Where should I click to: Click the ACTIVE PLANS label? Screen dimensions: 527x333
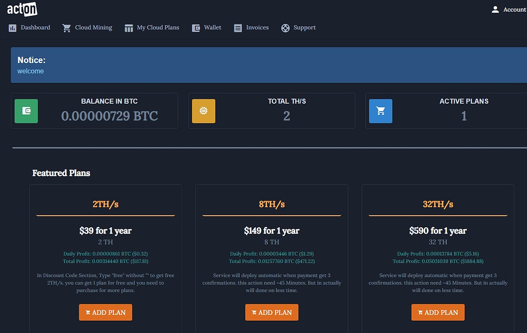pos(464,102)
